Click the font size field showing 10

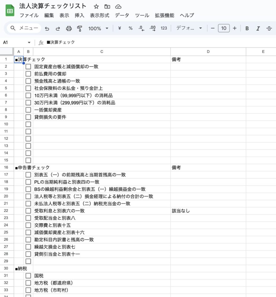tap(224, 28)
